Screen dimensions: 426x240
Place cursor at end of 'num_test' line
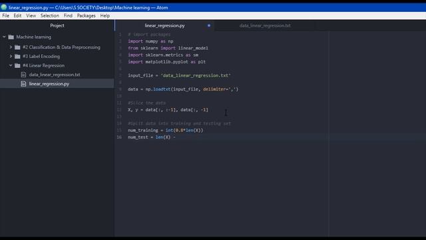pos(176,137)
